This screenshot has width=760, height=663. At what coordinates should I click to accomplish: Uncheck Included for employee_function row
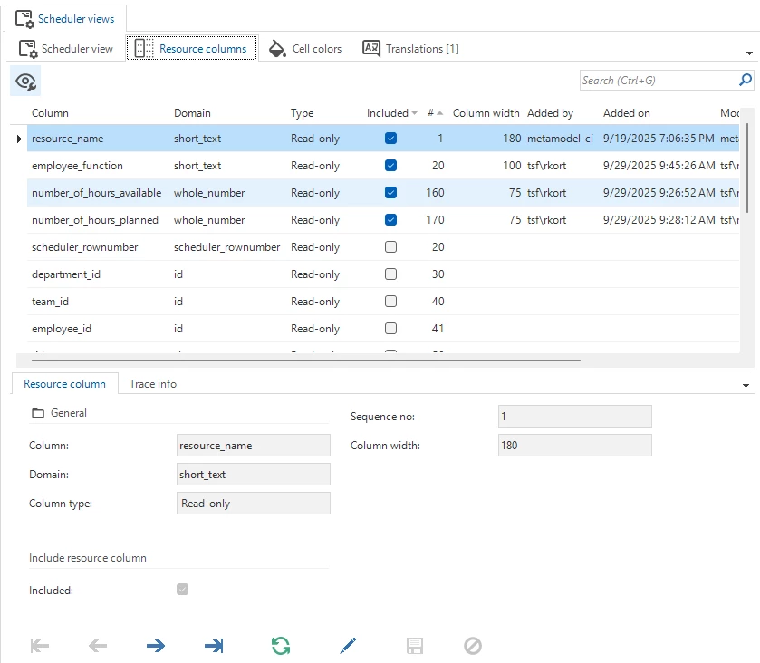click(390, 166)
